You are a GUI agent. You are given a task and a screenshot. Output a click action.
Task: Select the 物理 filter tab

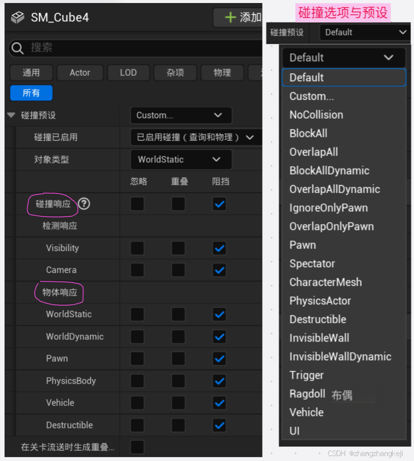click(222, 73)
